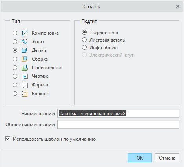Click the Наименование name input field
The height and width of the screenshot is (167, 184).
point(118,114)
